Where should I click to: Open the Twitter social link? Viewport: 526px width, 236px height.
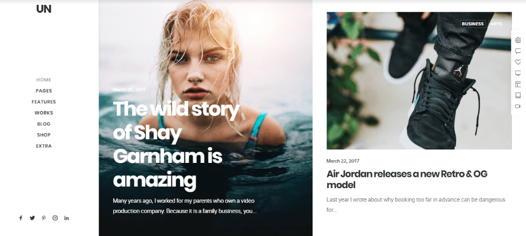point(32,218)
